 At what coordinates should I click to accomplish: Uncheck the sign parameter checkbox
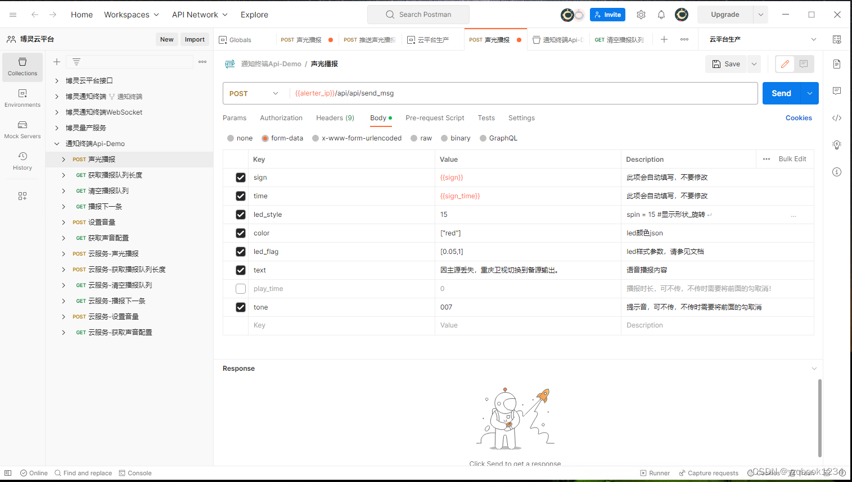click(241, 178)
